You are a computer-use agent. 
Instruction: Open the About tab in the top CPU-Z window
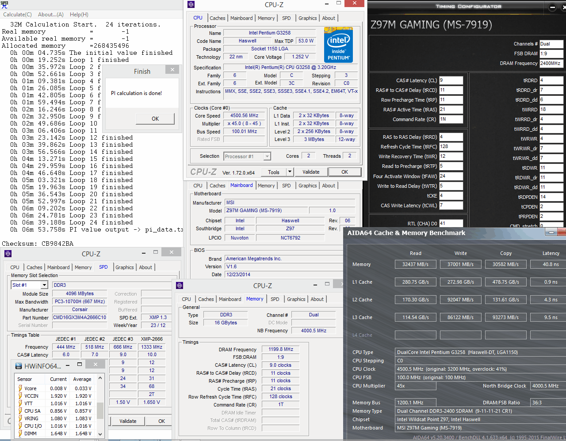(x=329, y=18)
